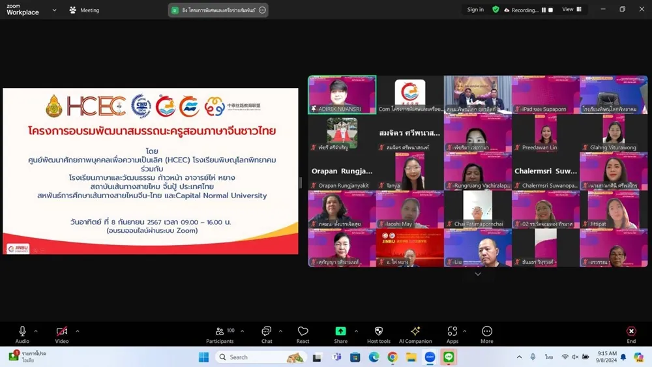
Task: Open the Participants panel
Action: pyautogui.click(x=220, y=334)
